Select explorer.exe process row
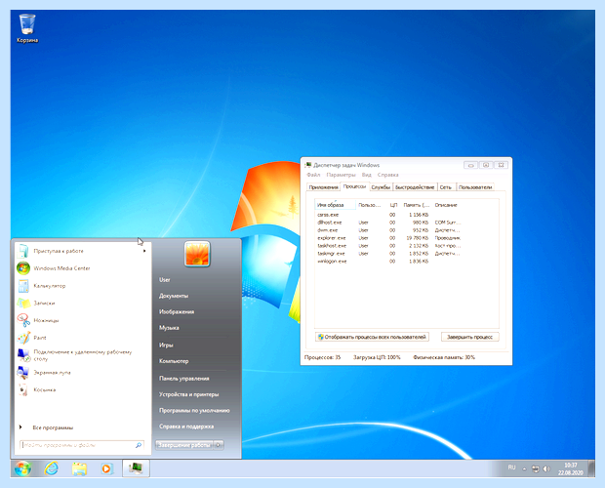This screenshot has height=488, width=605. click(389, 238)
